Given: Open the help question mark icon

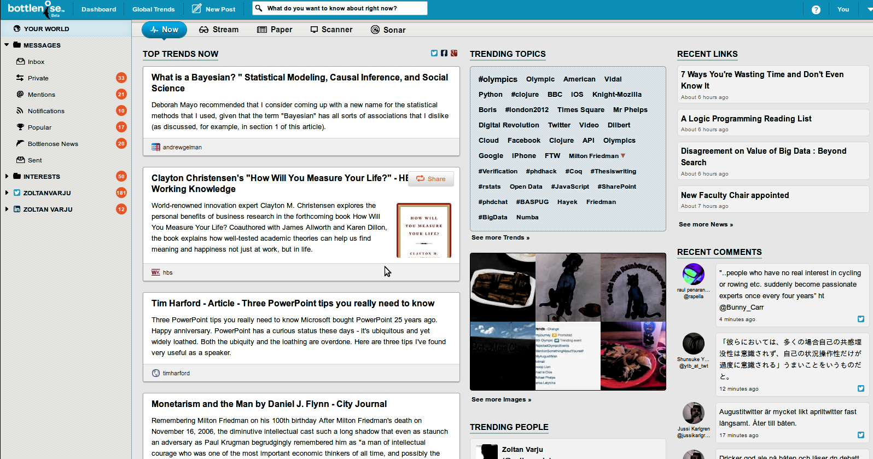Looking at the screenshot, I should pos(816,9).
